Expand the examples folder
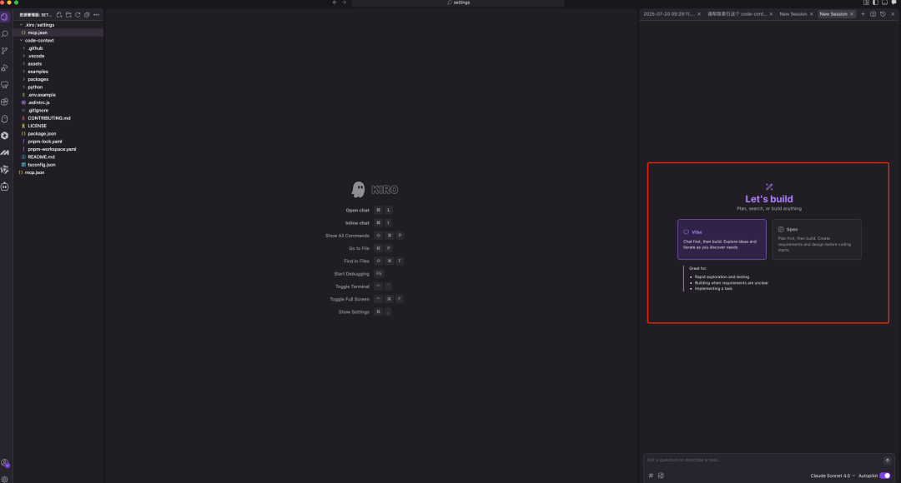The image size is (901, 483). point(58,72)
